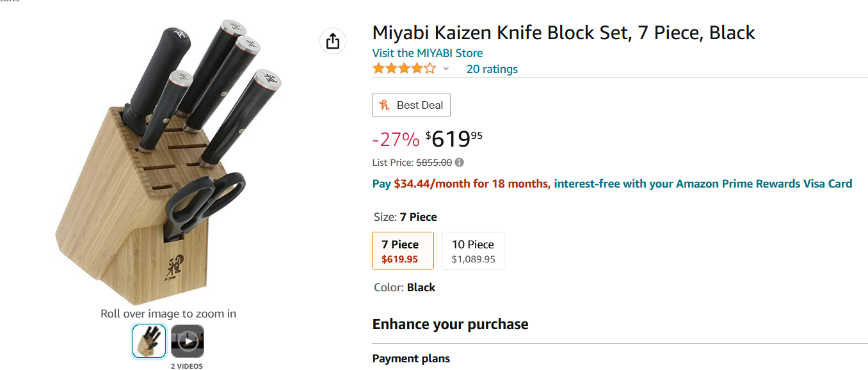The image size is (868, 370).
Task: Click the share icon beside the product image
Action: tap(333, 42)
